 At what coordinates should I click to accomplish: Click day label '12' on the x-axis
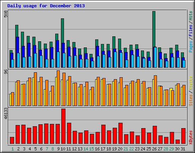[x=74, y=149]
